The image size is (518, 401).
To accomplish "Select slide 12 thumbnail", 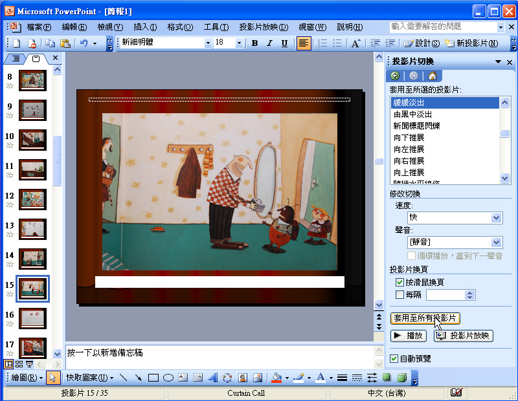I will coord(32,199).
